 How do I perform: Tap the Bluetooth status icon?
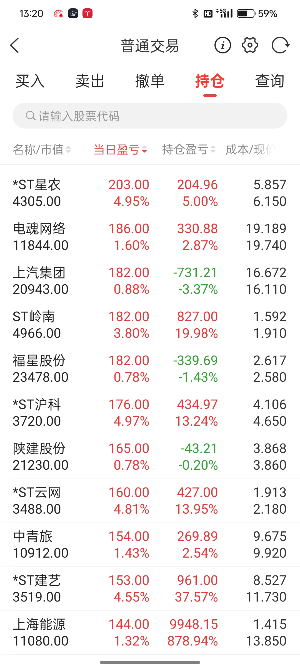[195, 13]
